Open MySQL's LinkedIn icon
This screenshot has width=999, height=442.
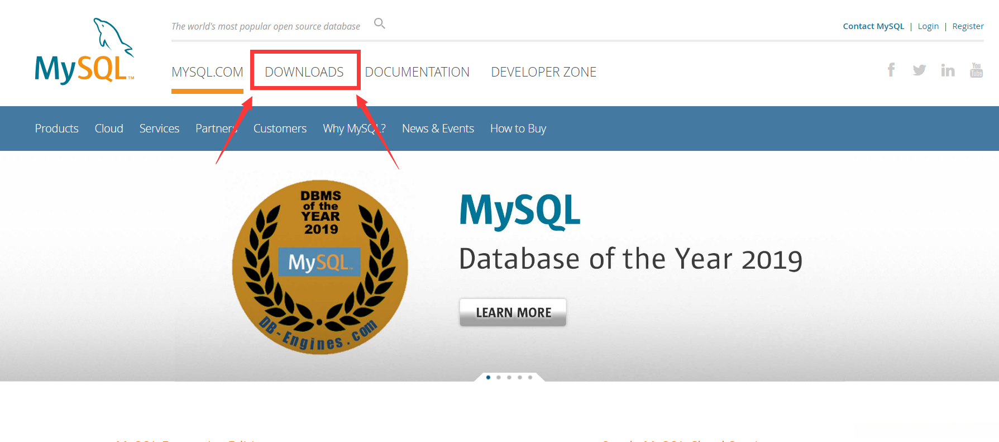[948, 70]
